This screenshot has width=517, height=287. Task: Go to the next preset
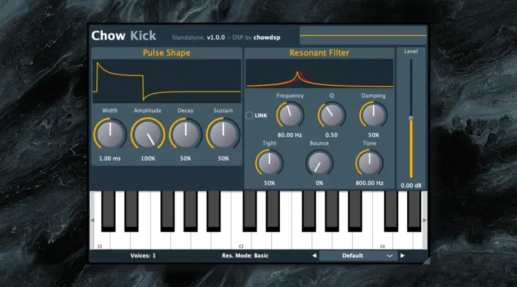point(403,255)
